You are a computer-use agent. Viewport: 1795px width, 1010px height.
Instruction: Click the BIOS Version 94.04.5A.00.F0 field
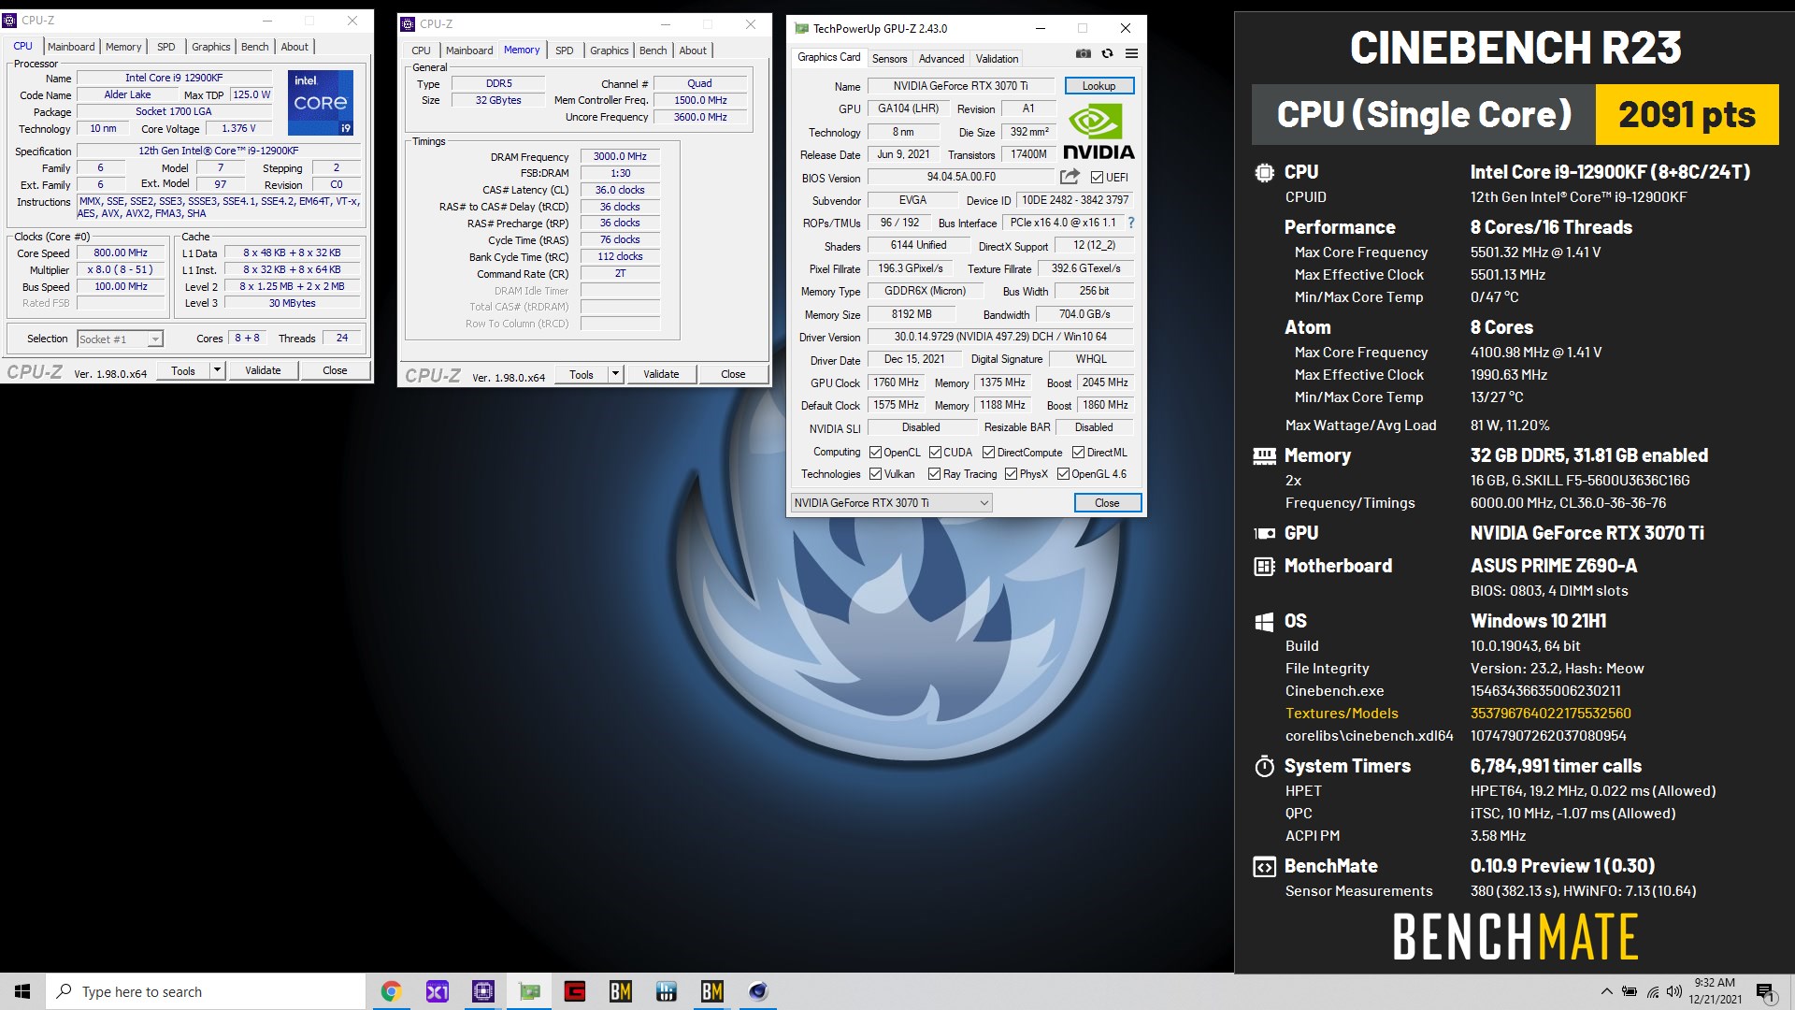coord(961,177)
